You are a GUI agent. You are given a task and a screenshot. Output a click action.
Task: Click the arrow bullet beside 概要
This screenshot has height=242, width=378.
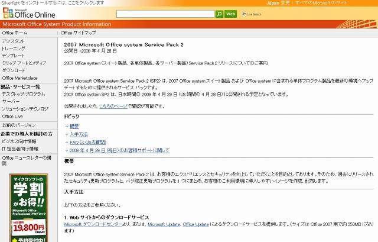tap(66, 126)
